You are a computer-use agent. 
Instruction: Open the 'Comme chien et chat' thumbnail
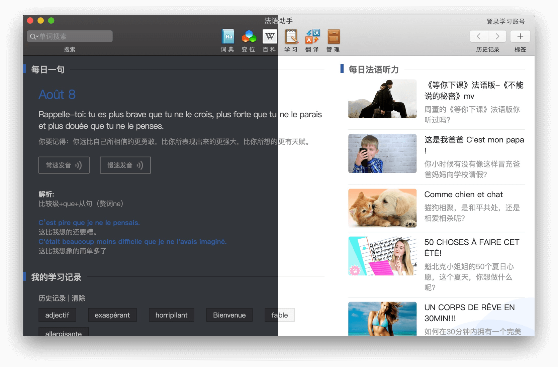(x=382, y=208)
